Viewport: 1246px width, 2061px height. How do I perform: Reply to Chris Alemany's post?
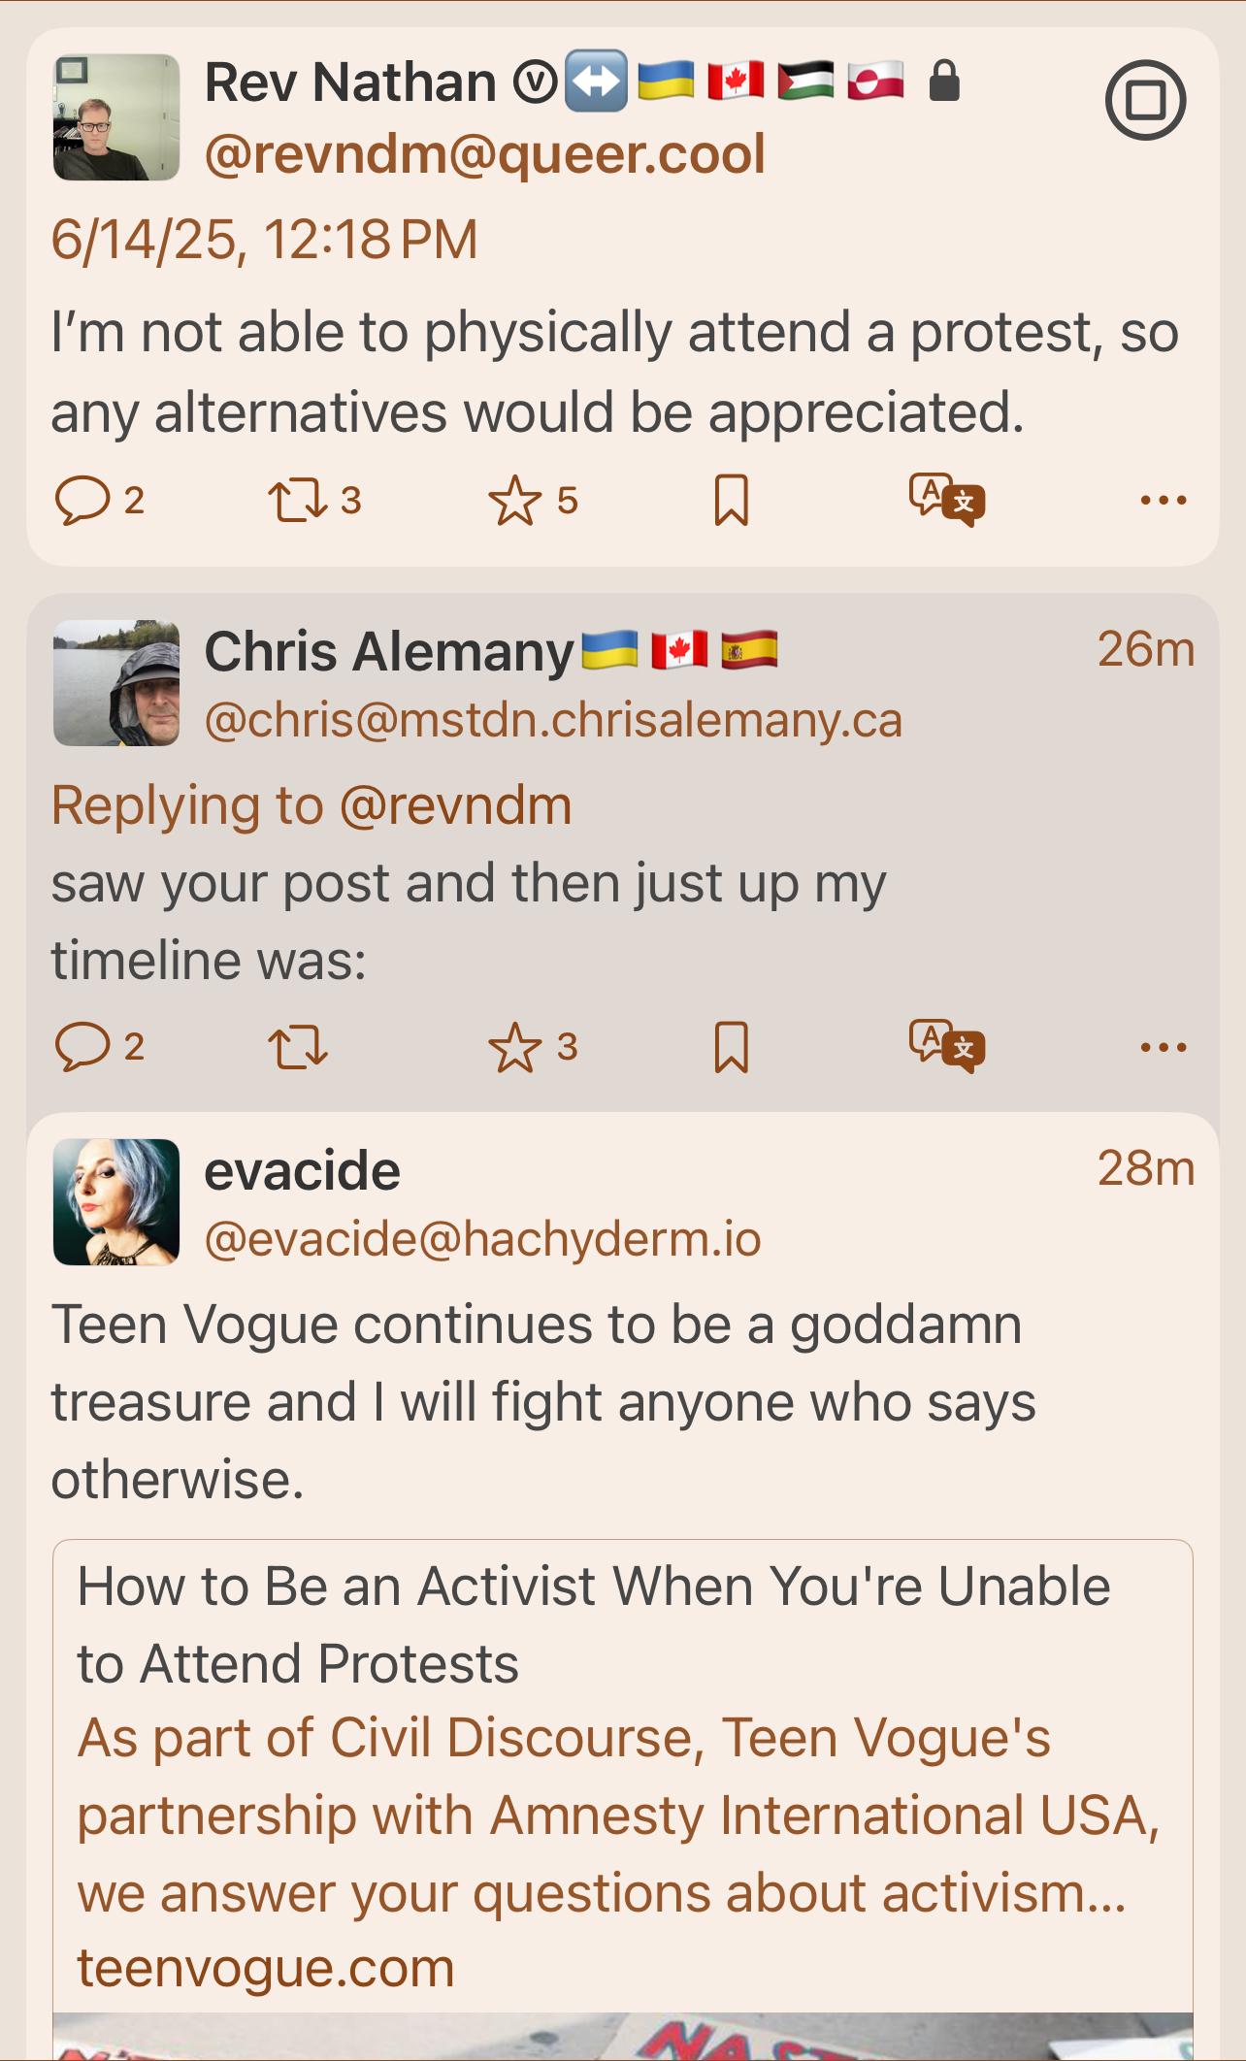[x=83, y=1047]
